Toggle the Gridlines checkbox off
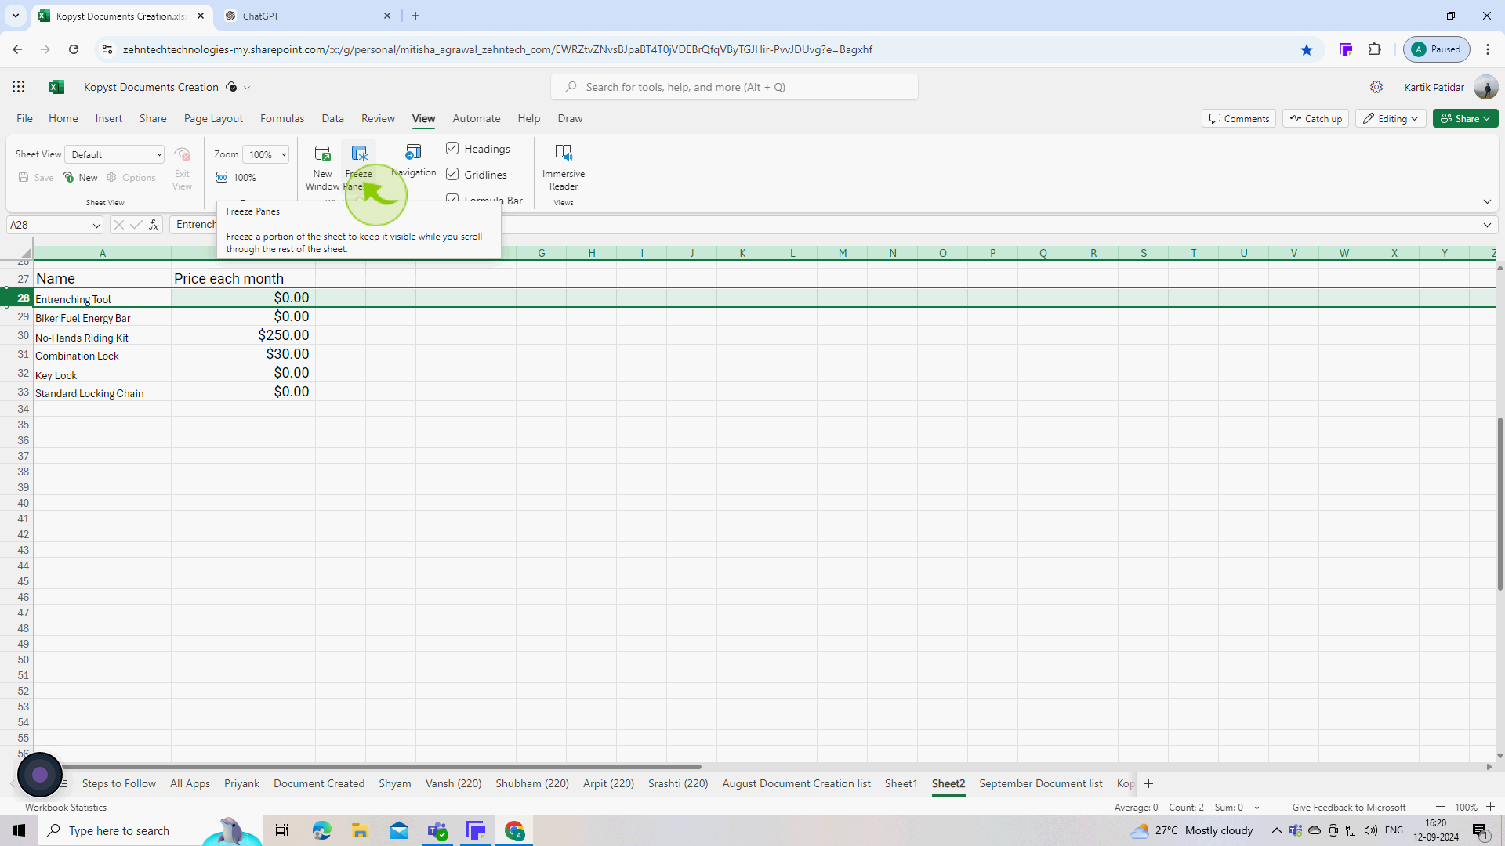The height and width of the screenshot is (846, 1505). coord(451,174)
